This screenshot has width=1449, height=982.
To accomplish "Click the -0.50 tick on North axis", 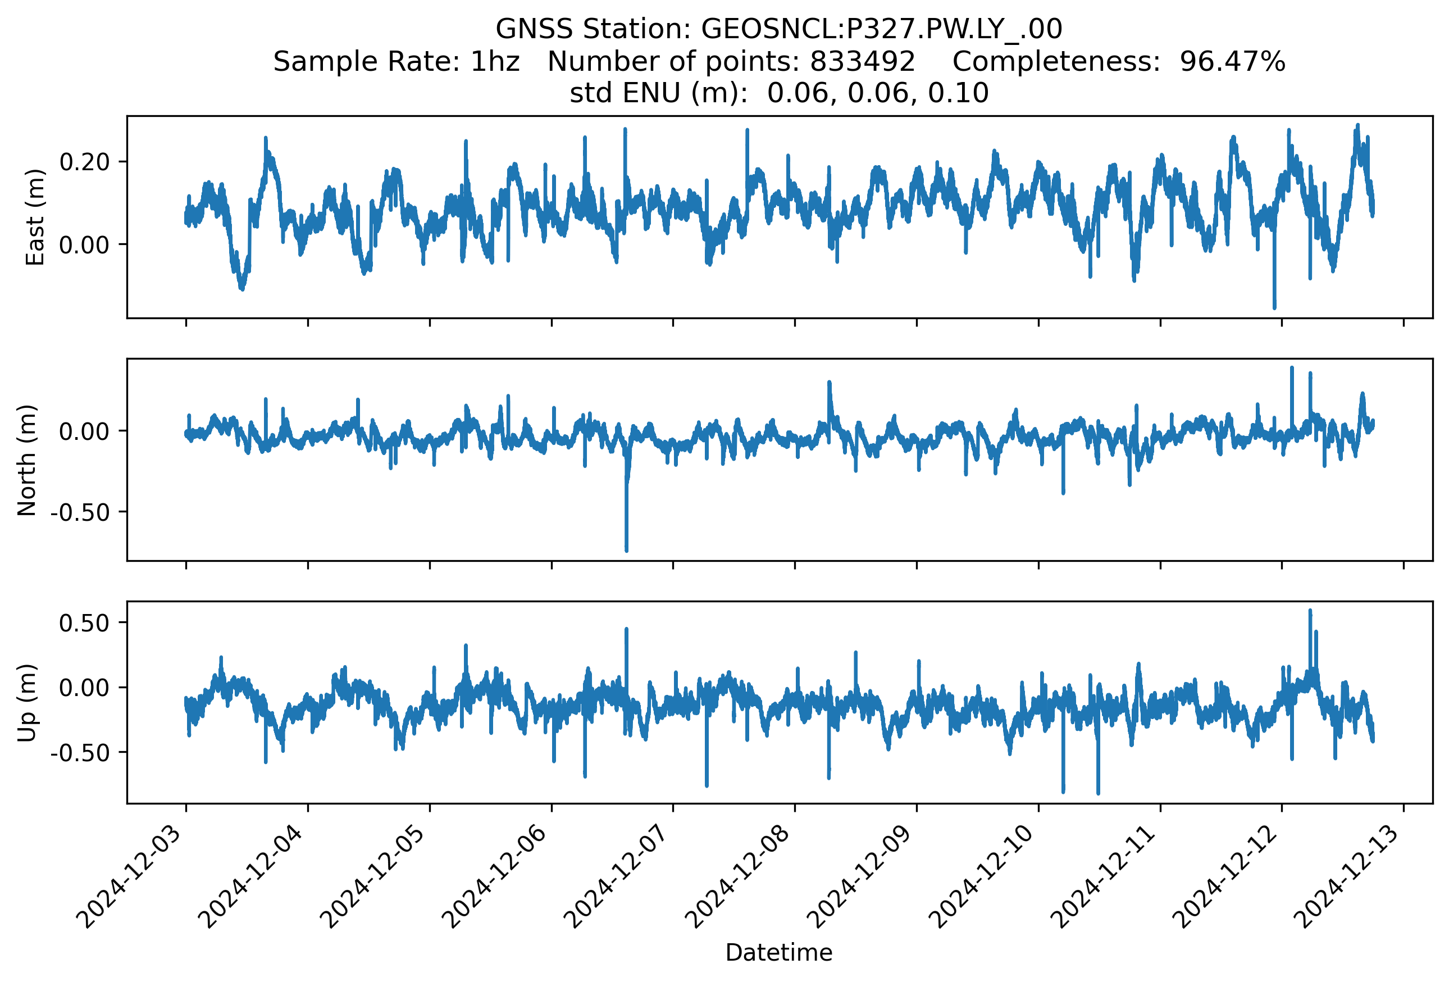I will point(80,512).
